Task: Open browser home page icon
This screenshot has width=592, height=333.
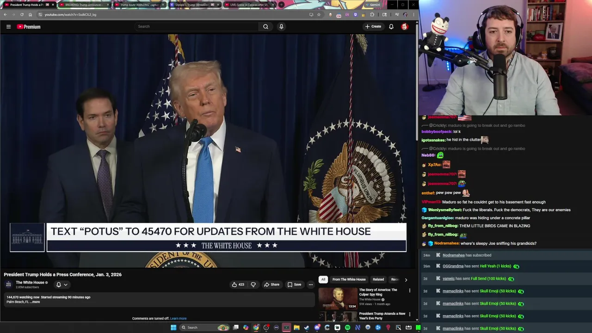Action: tap(30, 14)
